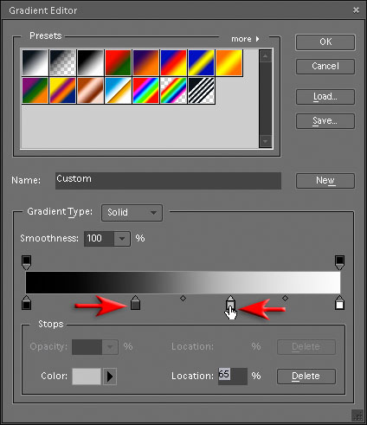Screen dimensions: 367x425
Task: Click the right opacity stop above the gradient
Action: (339, 262)
